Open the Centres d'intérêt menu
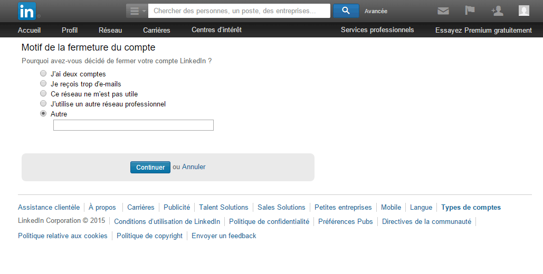543x274 pixels. (x=216, y=30)
